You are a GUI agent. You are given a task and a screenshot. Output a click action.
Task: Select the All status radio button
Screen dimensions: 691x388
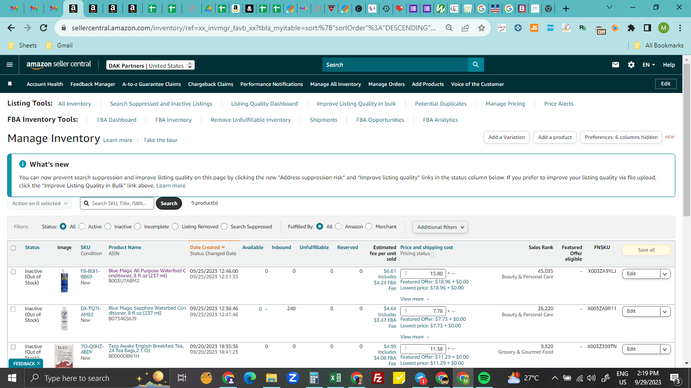[63, 227]
